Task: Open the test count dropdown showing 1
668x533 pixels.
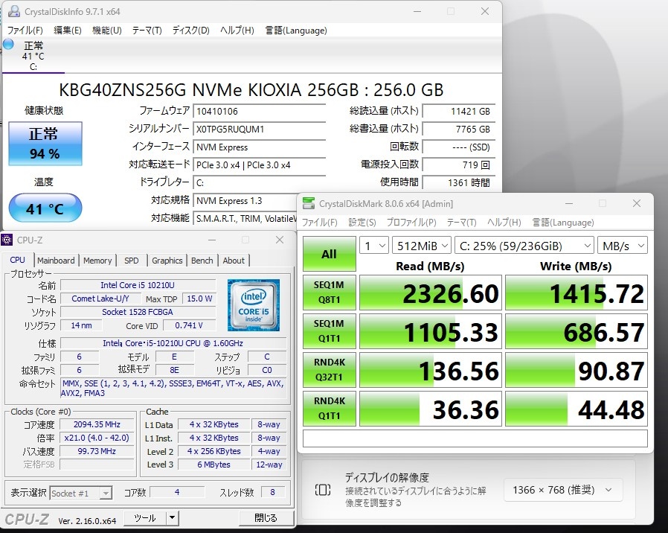Action: point(373,246)
